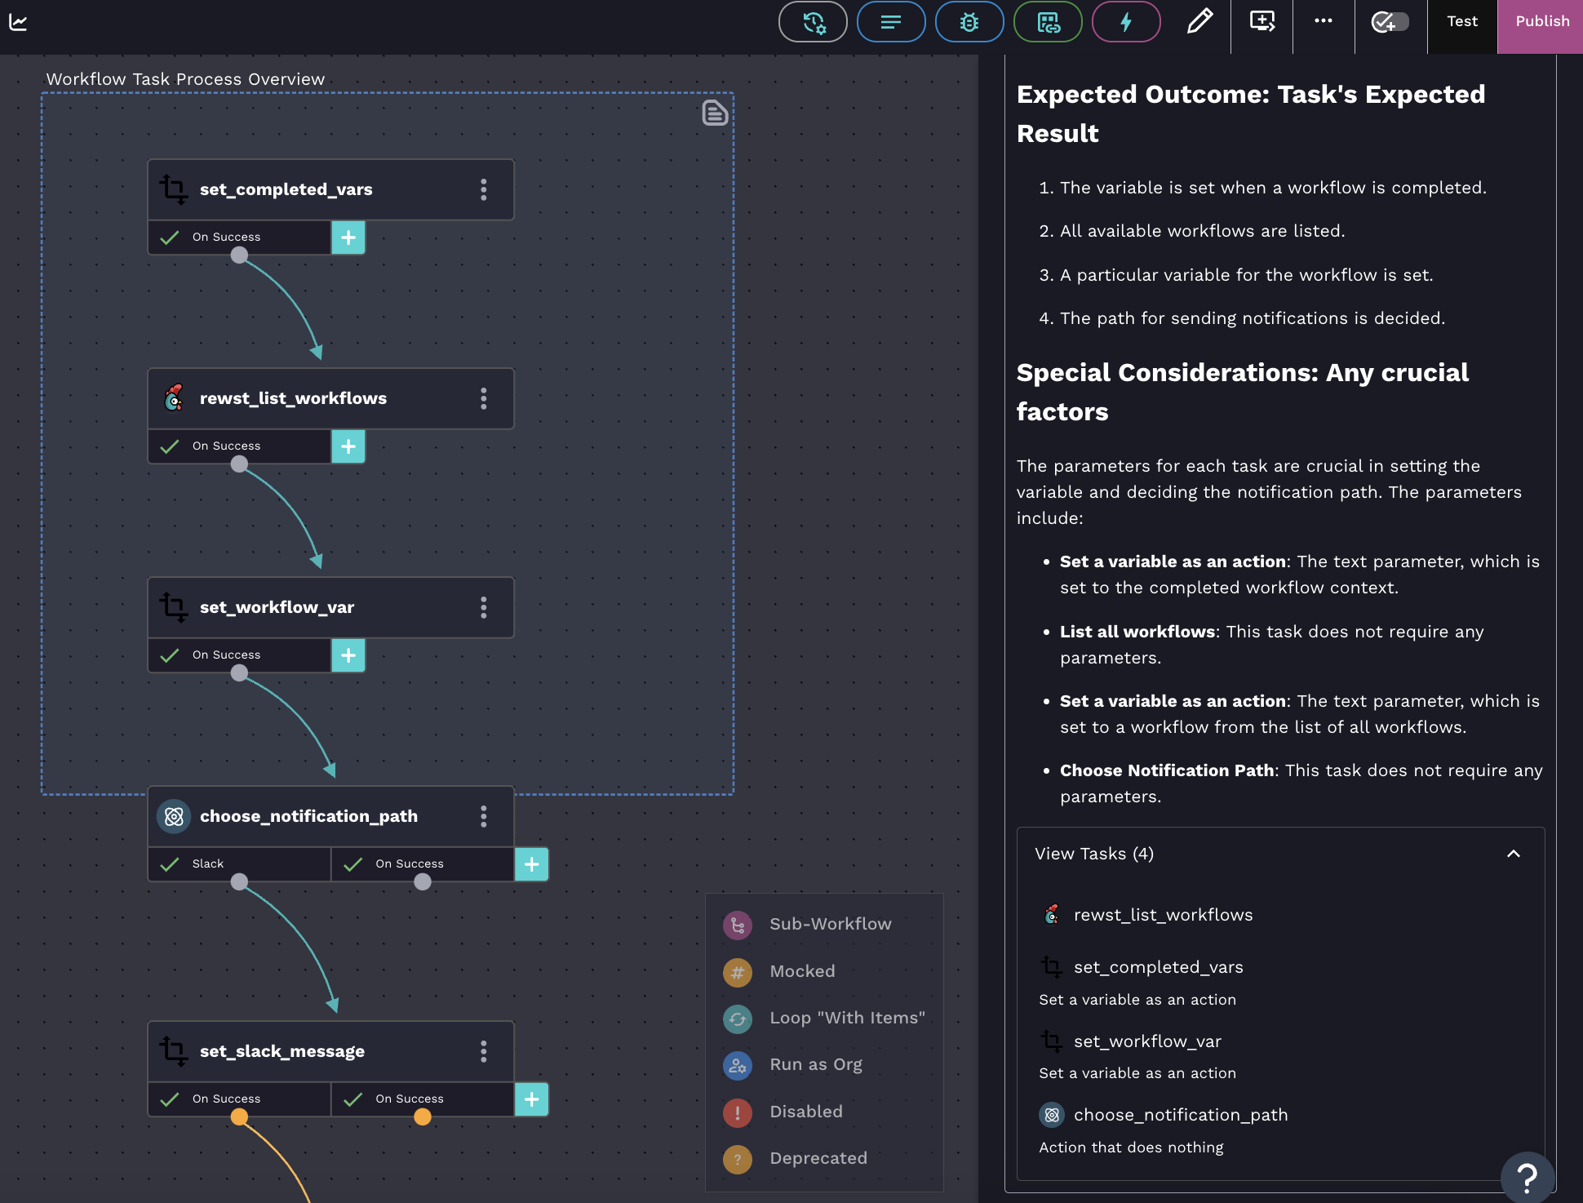Open set_completed_vars three-dot menu
The image size is (1583, 1203).
click(x=484, y=189)
